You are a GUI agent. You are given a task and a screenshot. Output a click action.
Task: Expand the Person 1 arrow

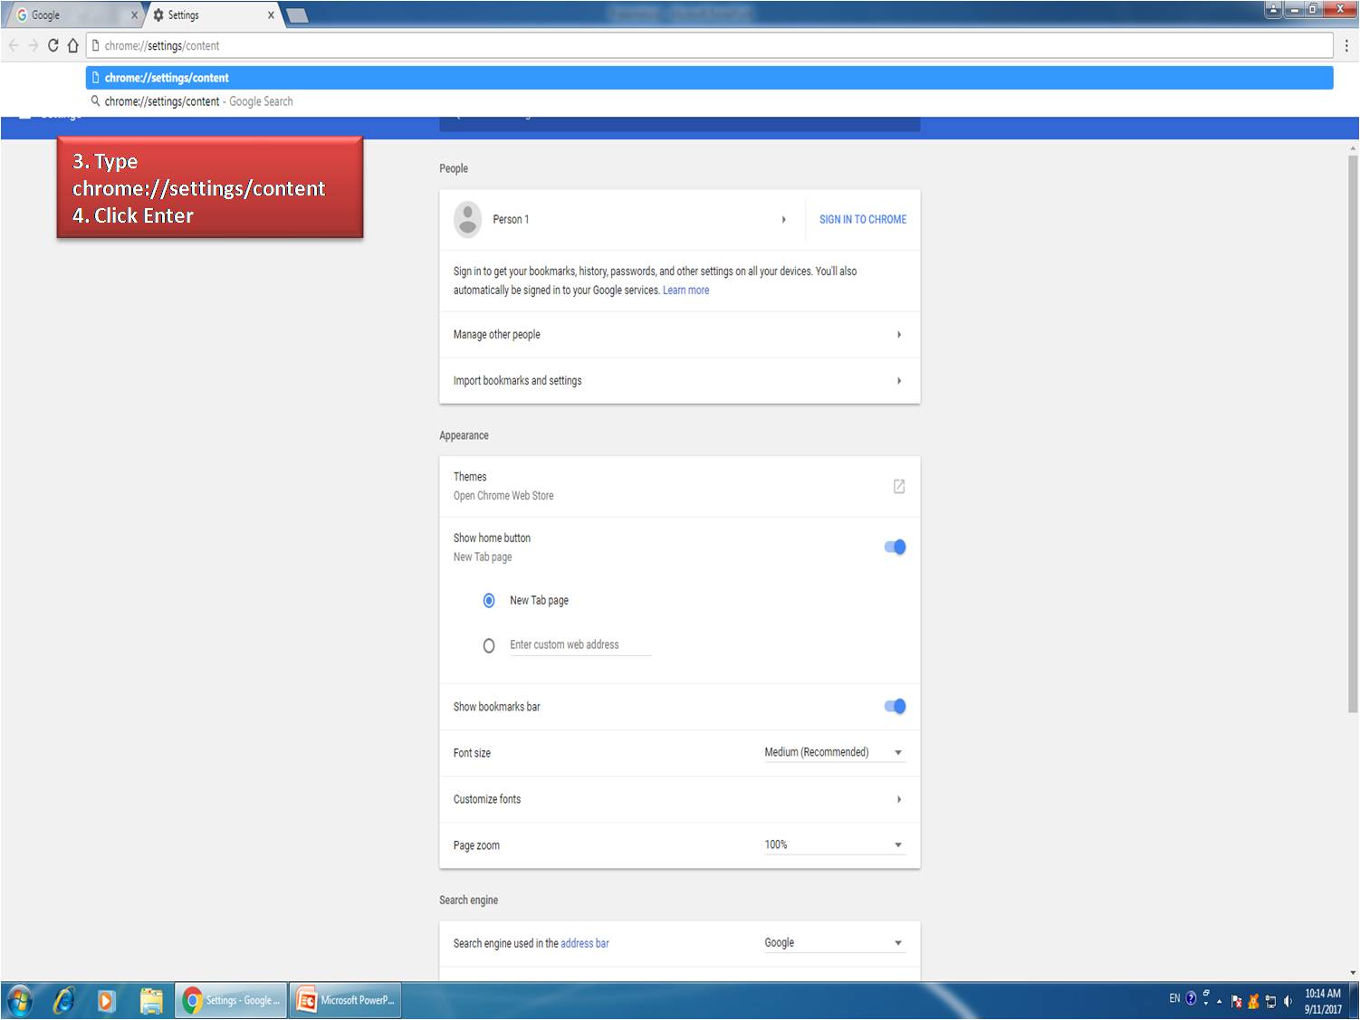tap(783, 219)
